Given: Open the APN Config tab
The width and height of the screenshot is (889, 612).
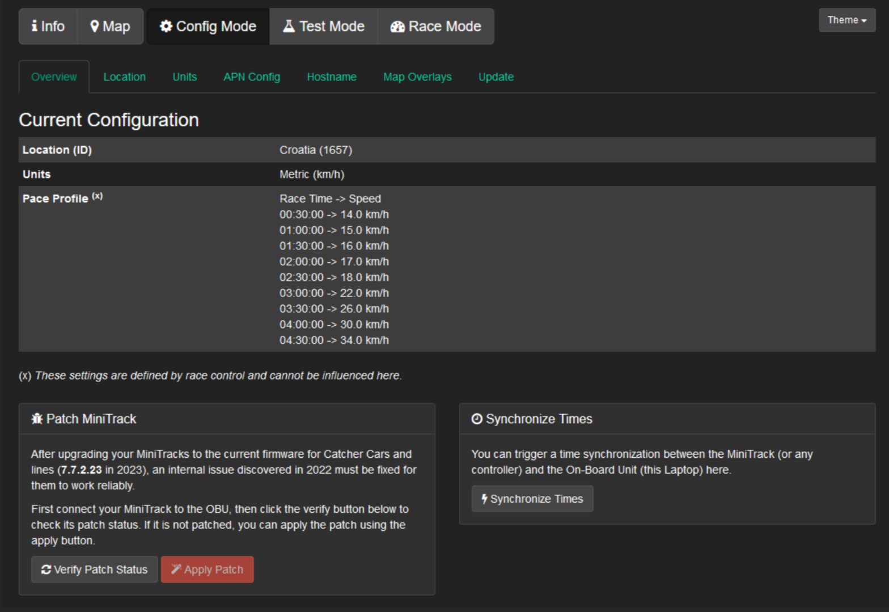Looking at the screenshot, I should [252, 77].
